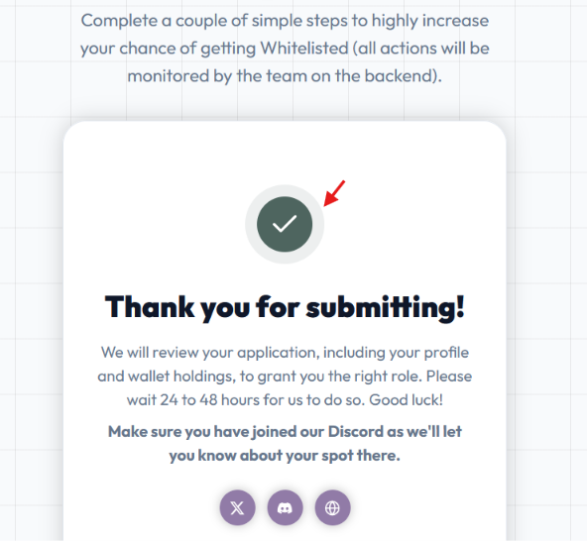This screenshot has height=541, width=587.
Task: Click the "wallet holdings" phrase
Action: click(181, 376)
